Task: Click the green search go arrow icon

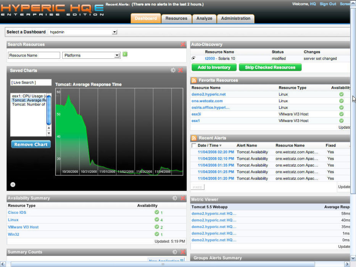Action: point(125,55)
